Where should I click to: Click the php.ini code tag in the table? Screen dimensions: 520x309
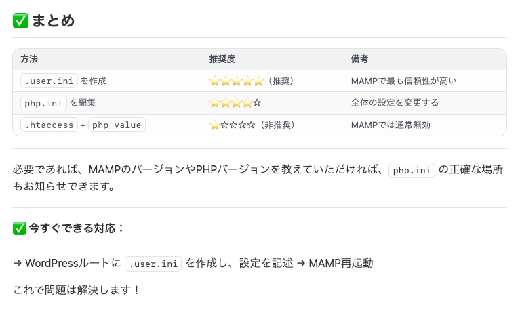pos(43,103)
